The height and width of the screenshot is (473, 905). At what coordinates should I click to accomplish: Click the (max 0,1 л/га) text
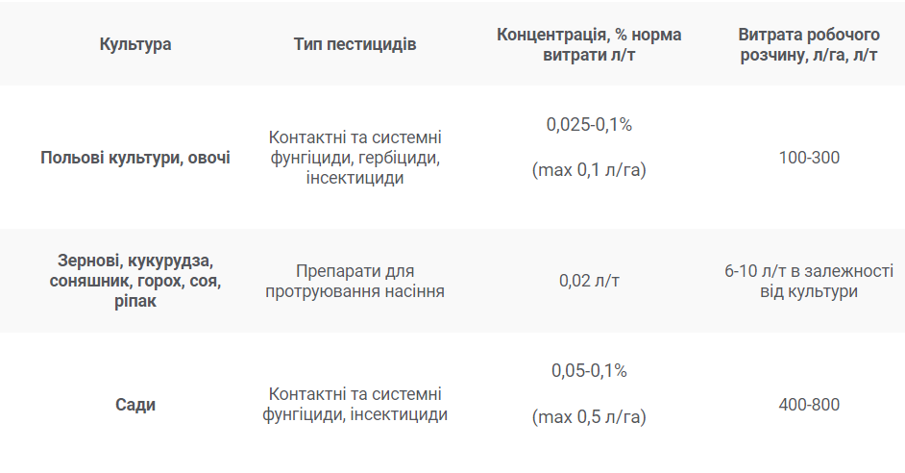click(589, 170)
